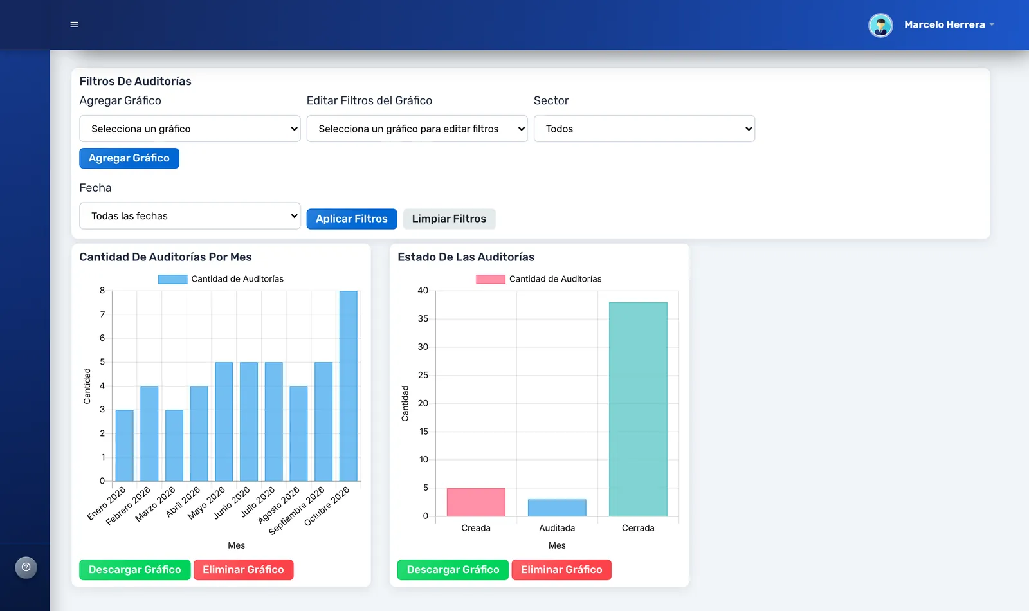
Task: Click the Junio 2026 bar
Action: (x=249, y=422)
